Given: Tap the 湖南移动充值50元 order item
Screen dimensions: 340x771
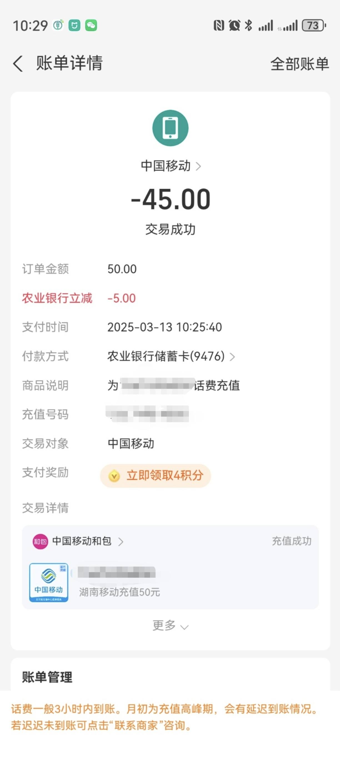Looking at the screenshot, I should click(x=119, y=592).
